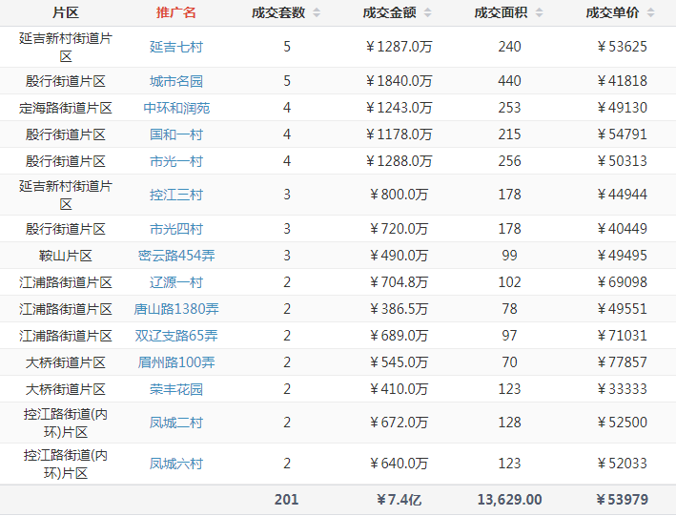Viewport: 676px width, 516px height.
Task: Select the amount ￥545.0万
Action: [x=399, y=362]
